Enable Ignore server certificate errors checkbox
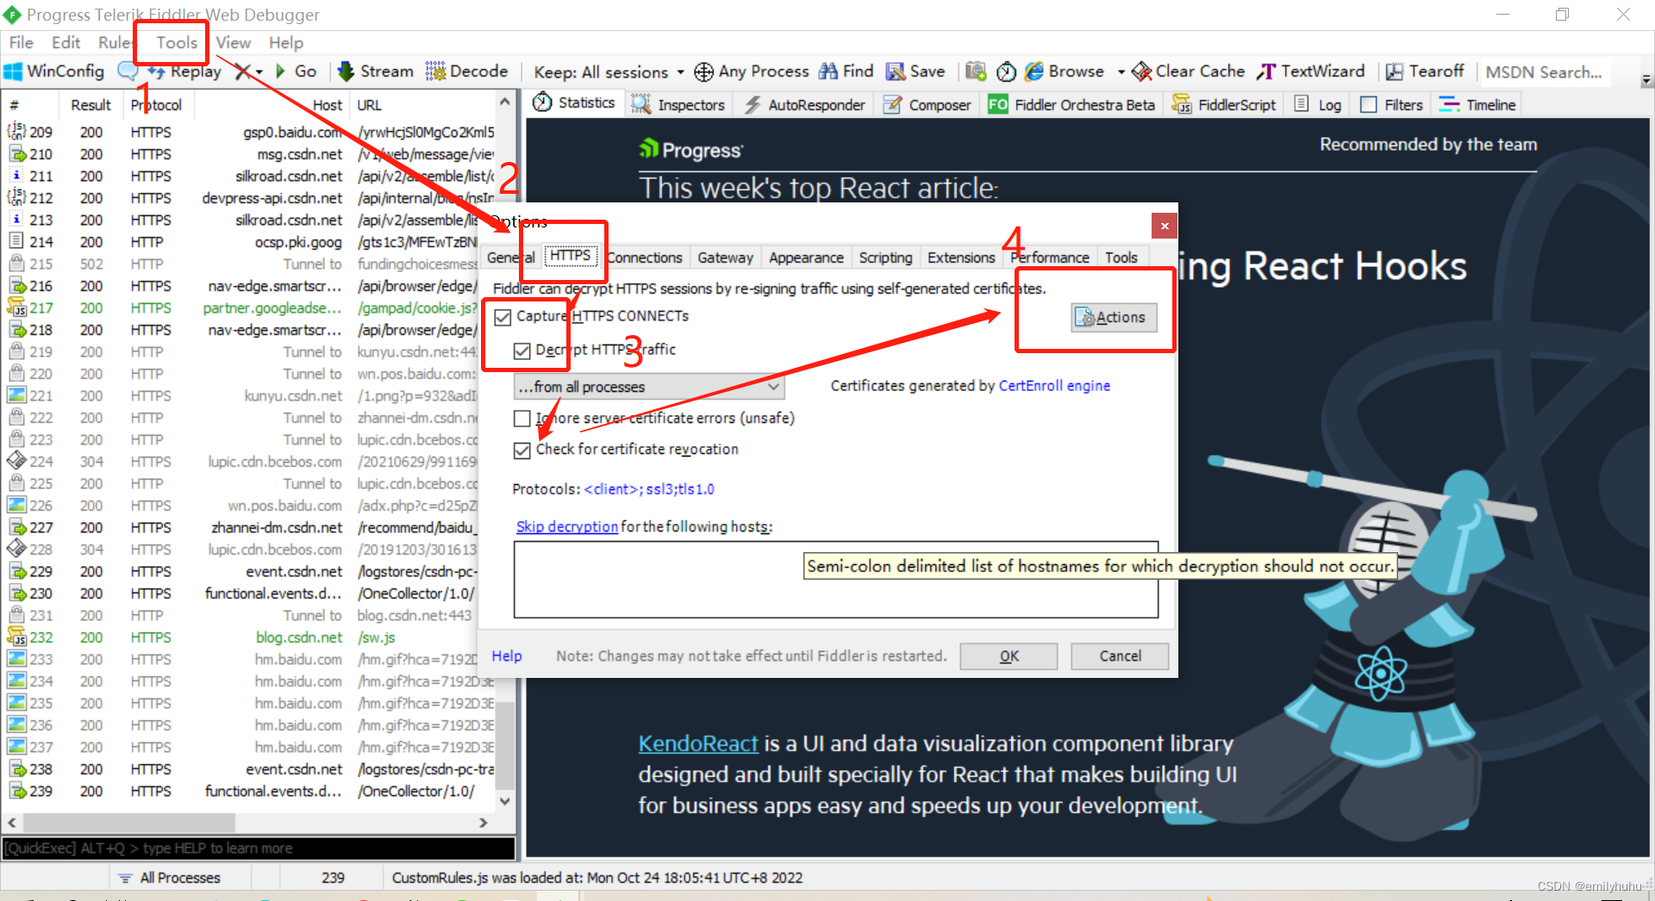Viewport: 1655px width, 901px height. [x=521, y=419]
